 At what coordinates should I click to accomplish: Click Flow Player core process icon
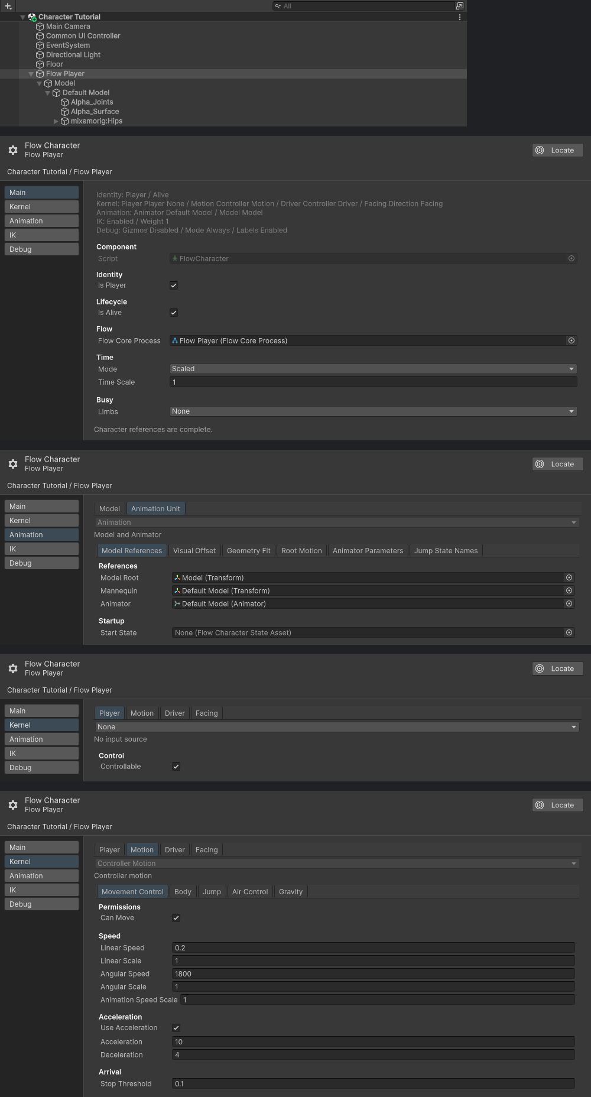click(x=175, y=340)
